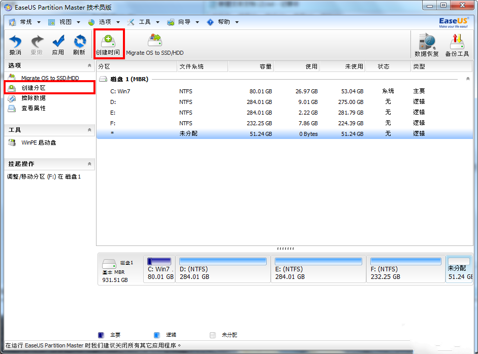Close the EaseUS Partition Master window
This screenshot has width=478, height=354.
462,6
